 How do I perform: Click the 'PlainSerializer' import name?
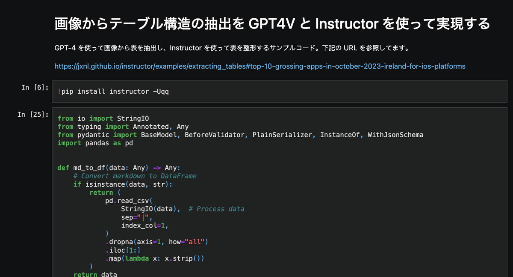(282, 135)
